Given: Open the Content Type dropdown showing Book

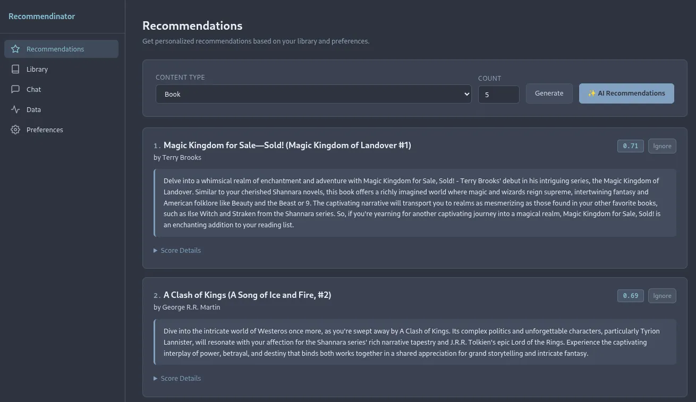Looking at the screenshot, I should [313, 94].
